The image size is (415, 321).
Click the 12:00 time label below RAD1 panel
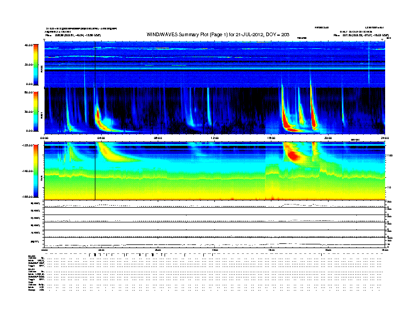pyautogui.click(x=215, y=138)
